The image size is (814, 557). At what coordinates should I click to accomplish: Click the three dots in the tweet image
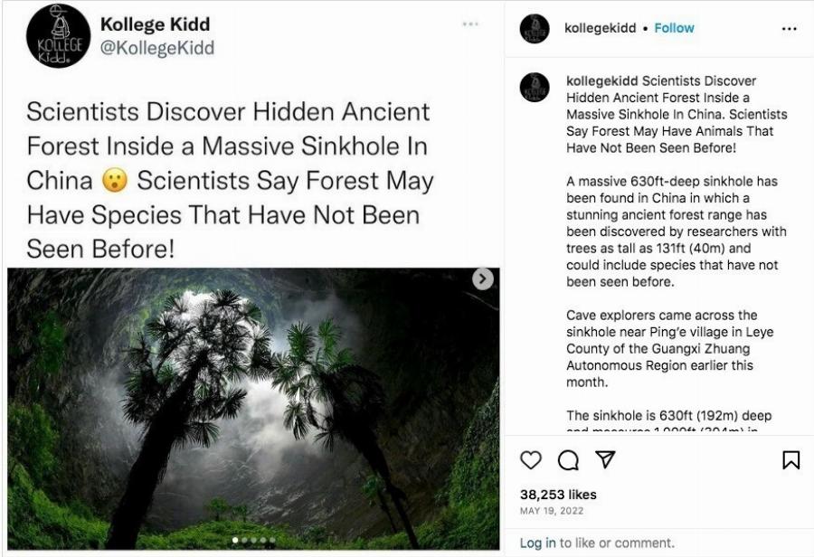click(469, 24)
